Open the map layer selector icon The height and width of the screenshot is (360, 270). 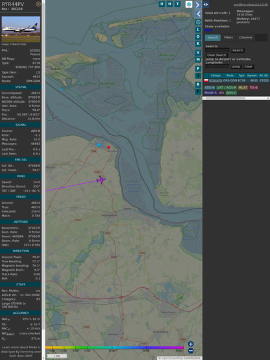[x=189, y=4]
